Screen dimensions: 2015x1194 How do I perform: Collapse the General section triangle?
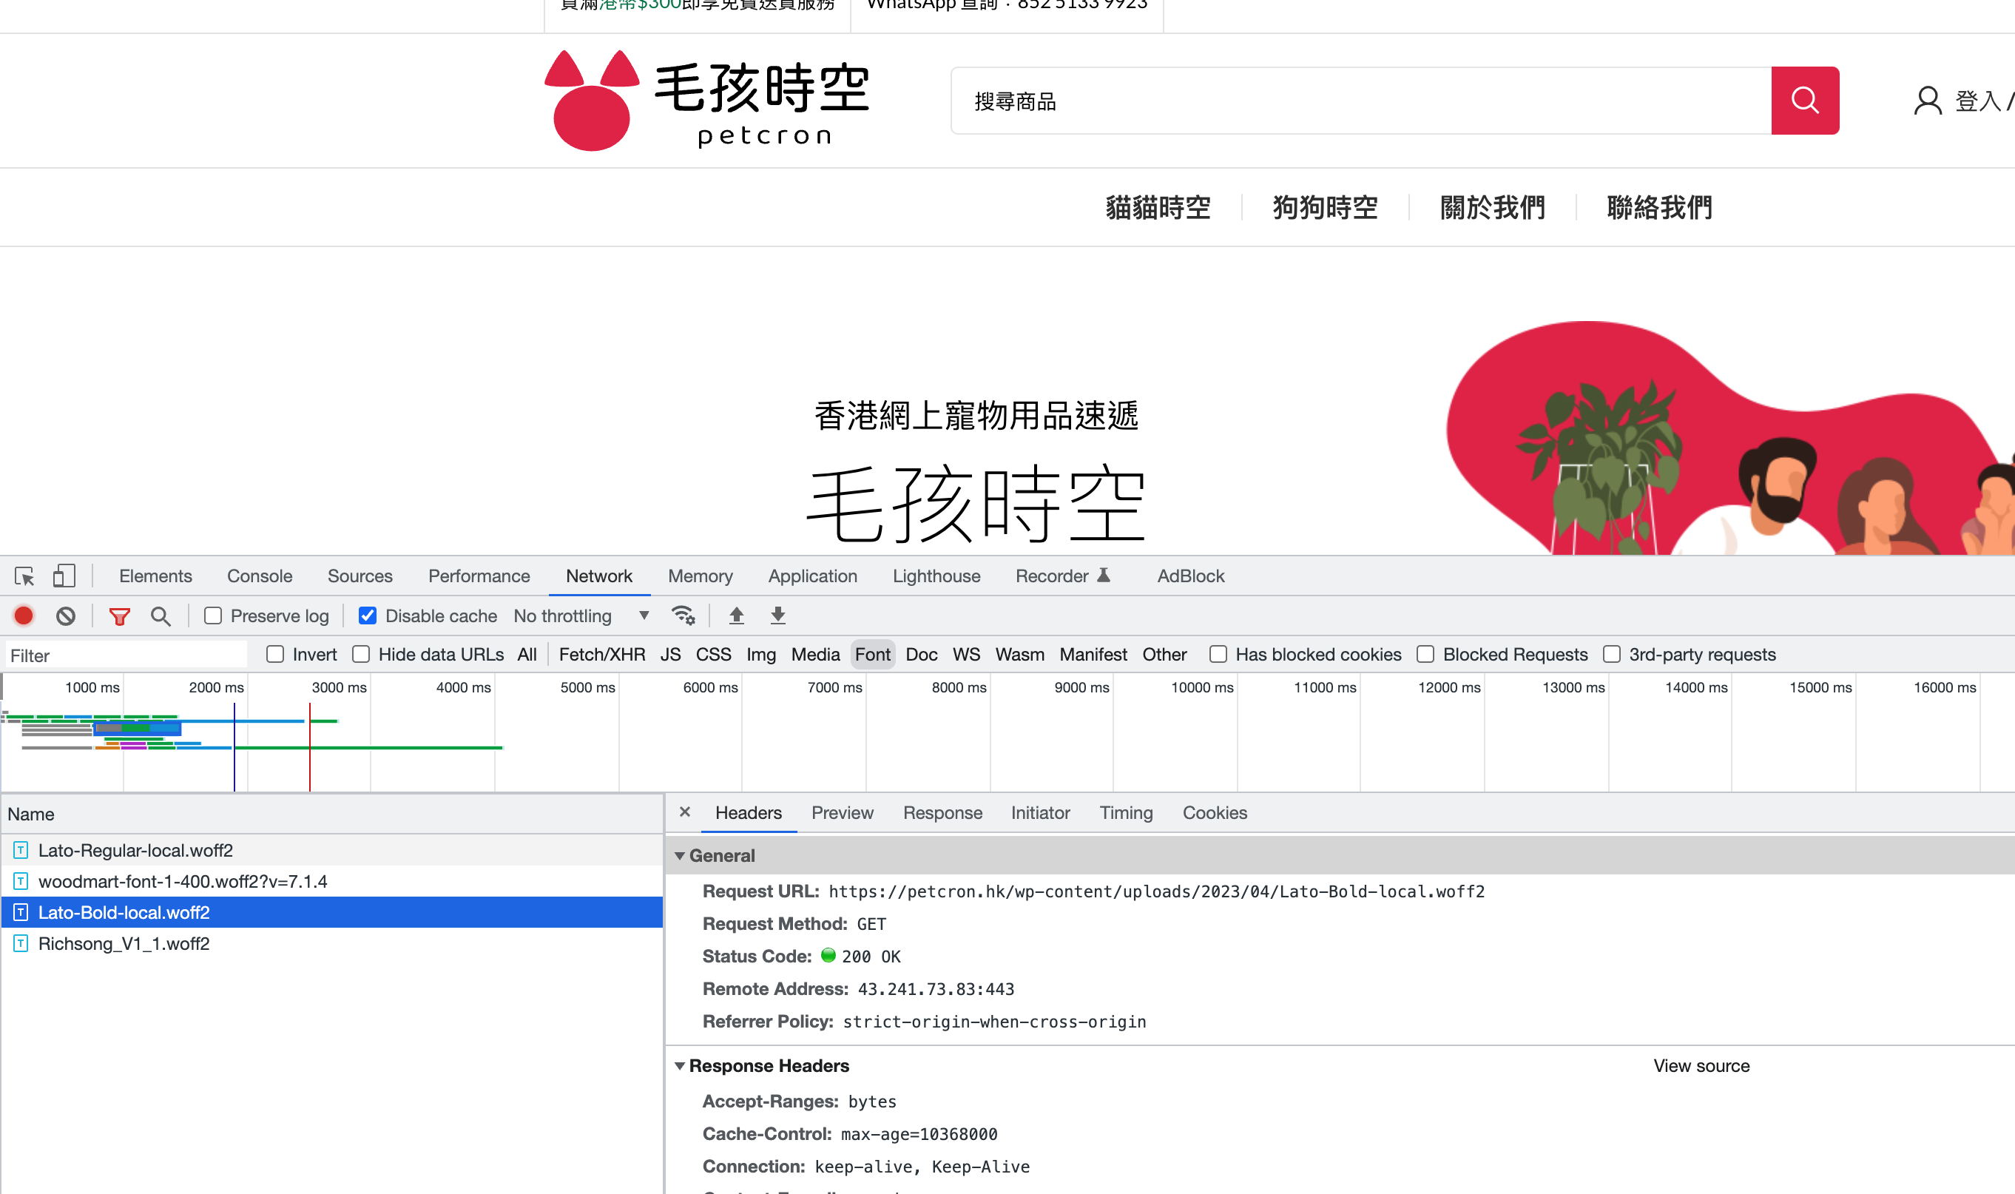coord(680,855)
